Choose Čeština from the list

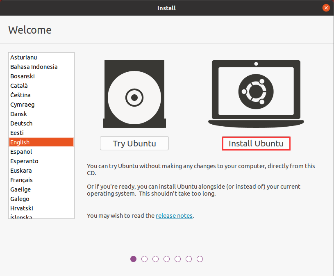click(x=20, y=95)
